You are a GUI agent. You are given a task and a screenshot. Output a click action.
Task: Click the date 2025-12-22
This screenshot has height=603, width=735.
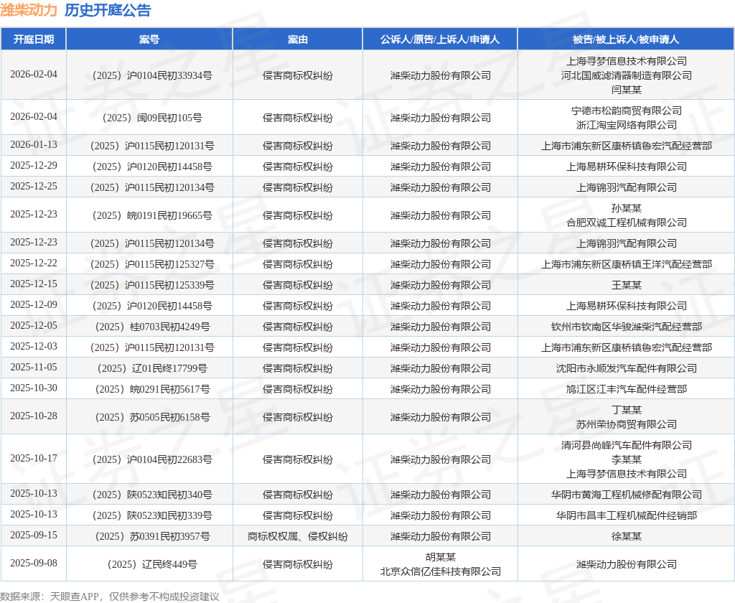click(34, 263)
